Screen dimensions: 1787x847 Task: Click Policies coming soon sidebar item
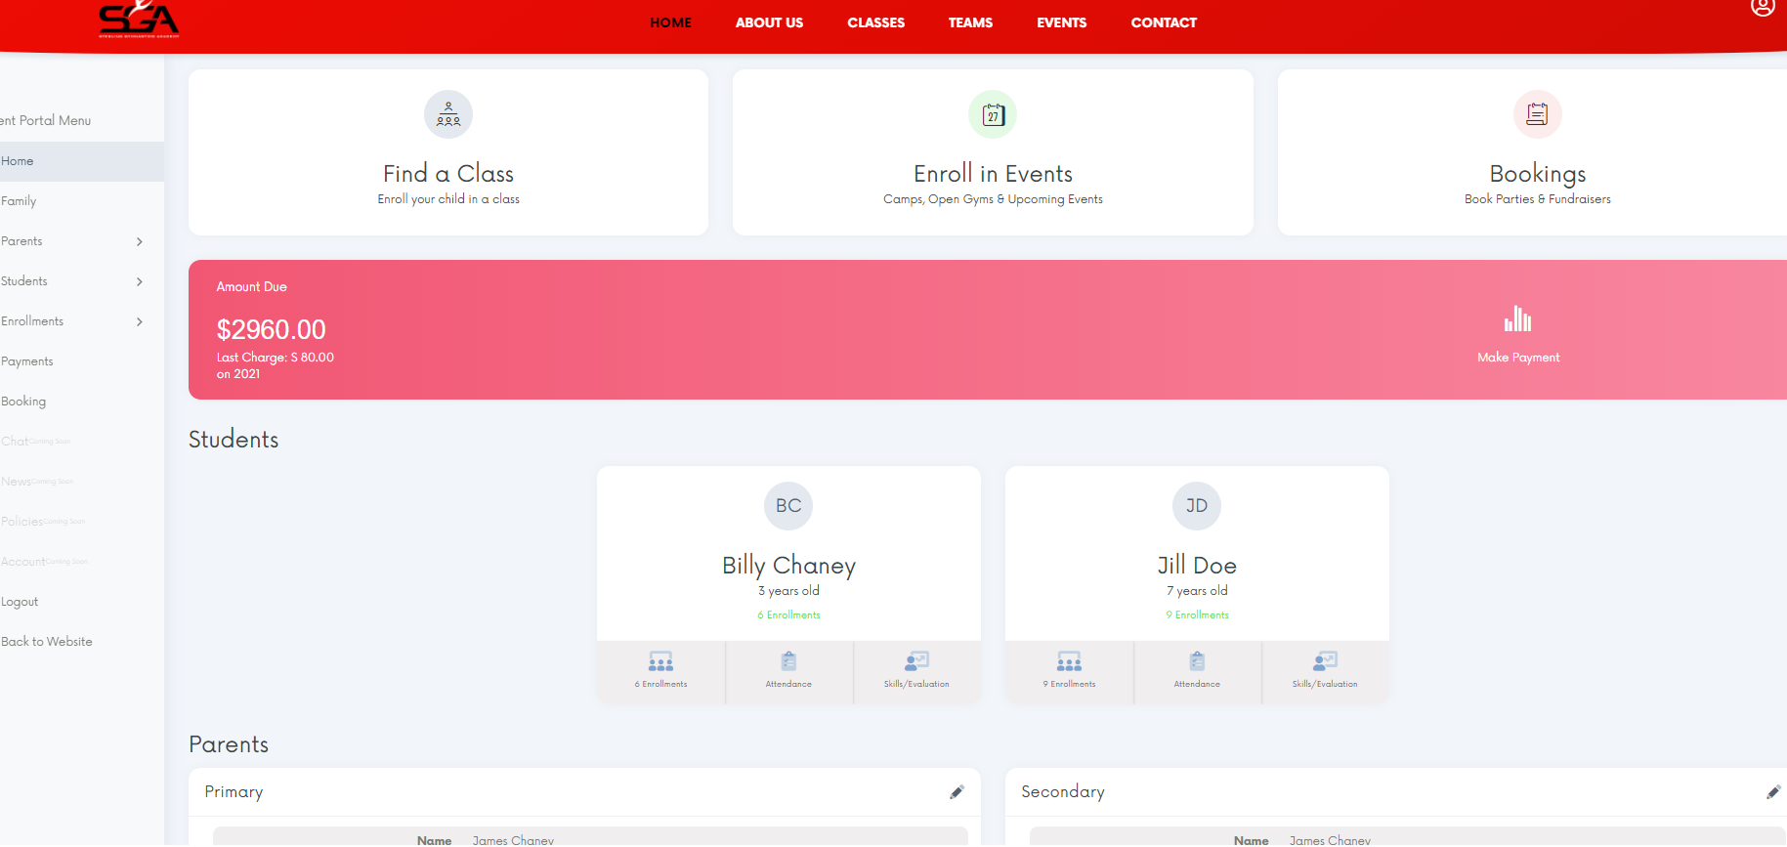point(43,522)
